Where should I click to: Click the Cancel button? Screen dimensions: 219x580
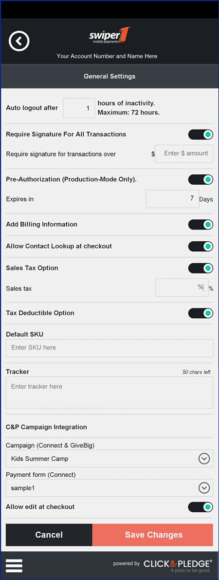click(49, 535)
